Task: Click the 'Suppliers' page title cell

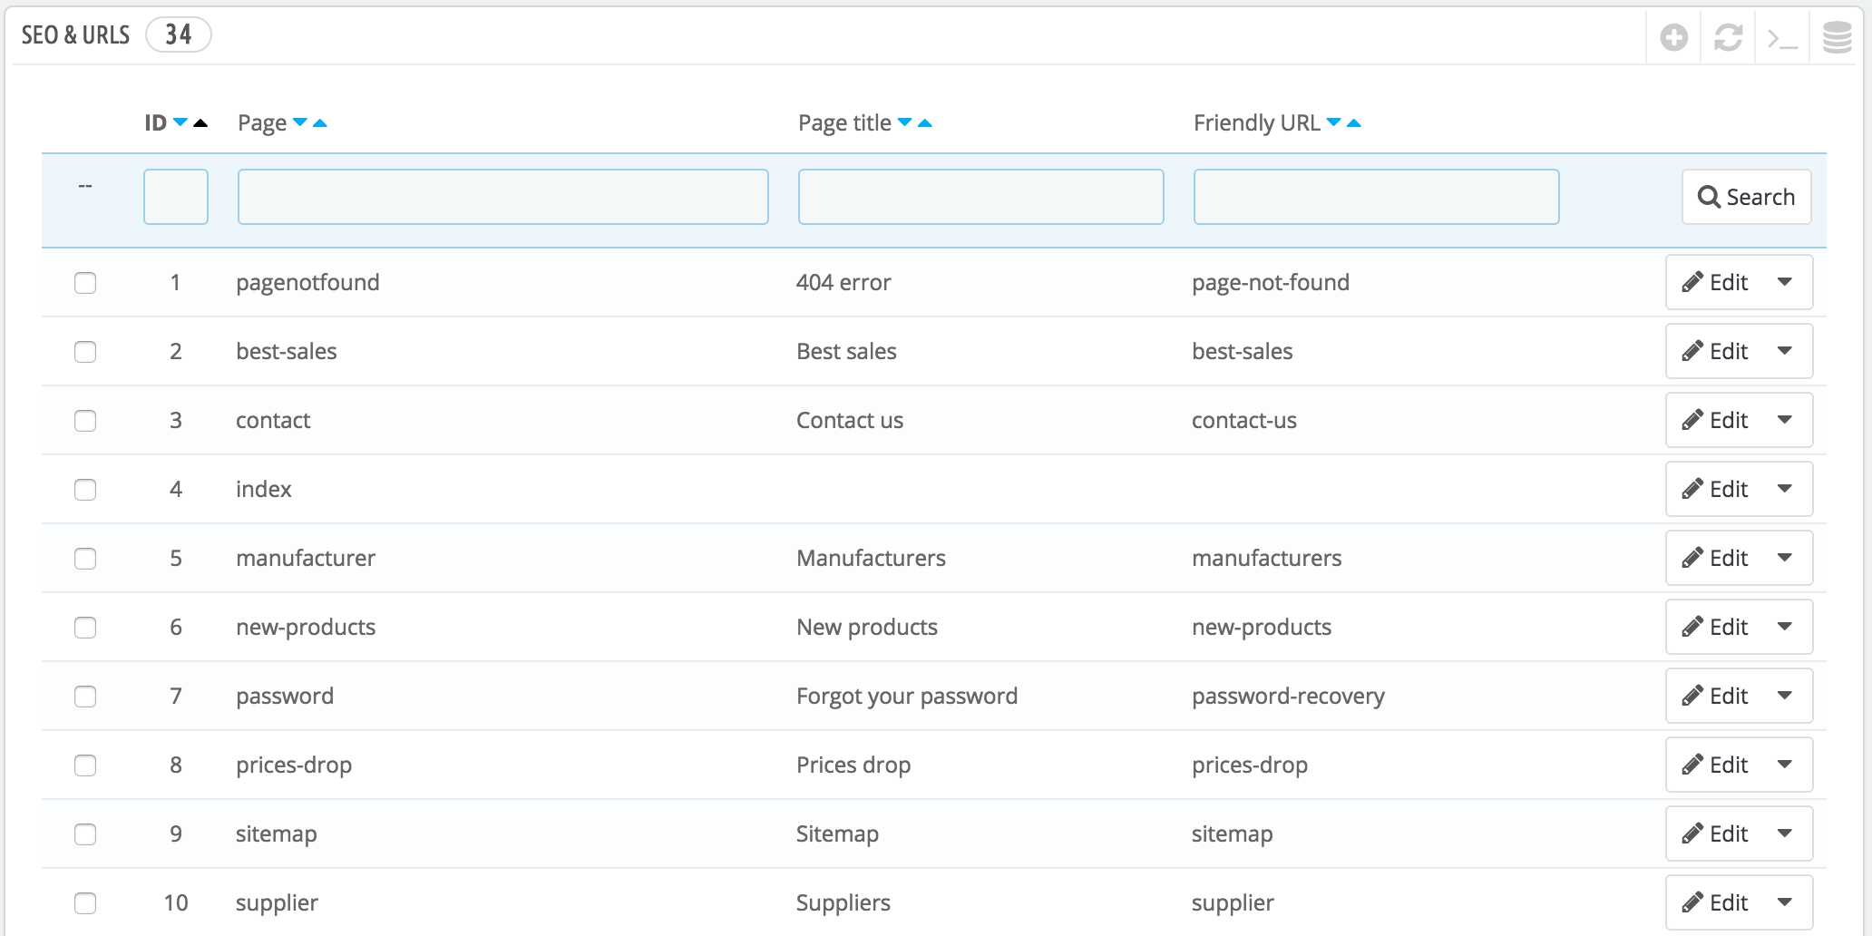Action: click(x=843, y=903)
